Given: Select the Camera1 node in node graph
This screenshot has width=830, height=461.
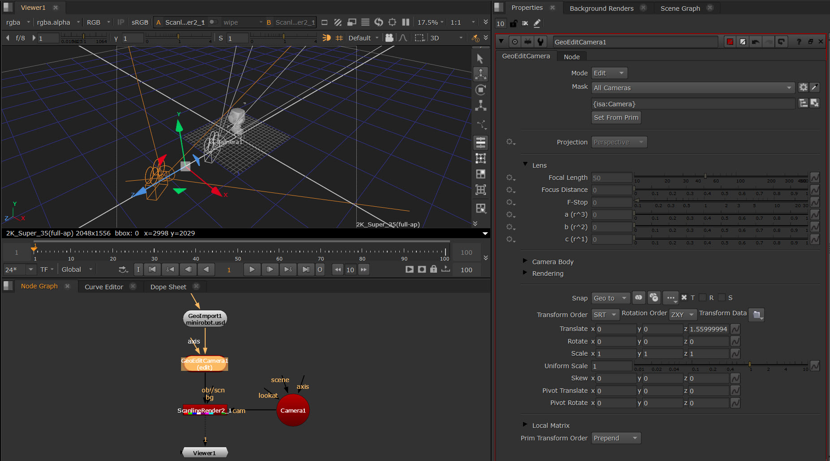Looking at the screenshot, I should point(293,410).
